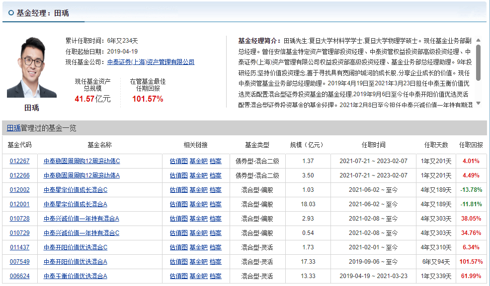Open 基金吧 for fund 006624
The image size is (490, 286).
coord(198,276)
